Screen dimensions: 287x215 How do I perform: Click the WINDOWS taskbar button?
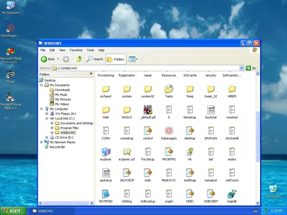pos(52,211)
